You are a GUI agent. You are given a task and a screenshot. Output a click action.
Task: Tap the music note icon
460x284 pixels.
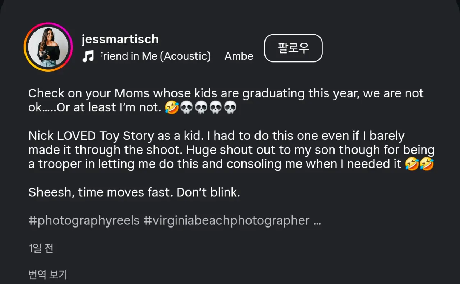[88, 56]
